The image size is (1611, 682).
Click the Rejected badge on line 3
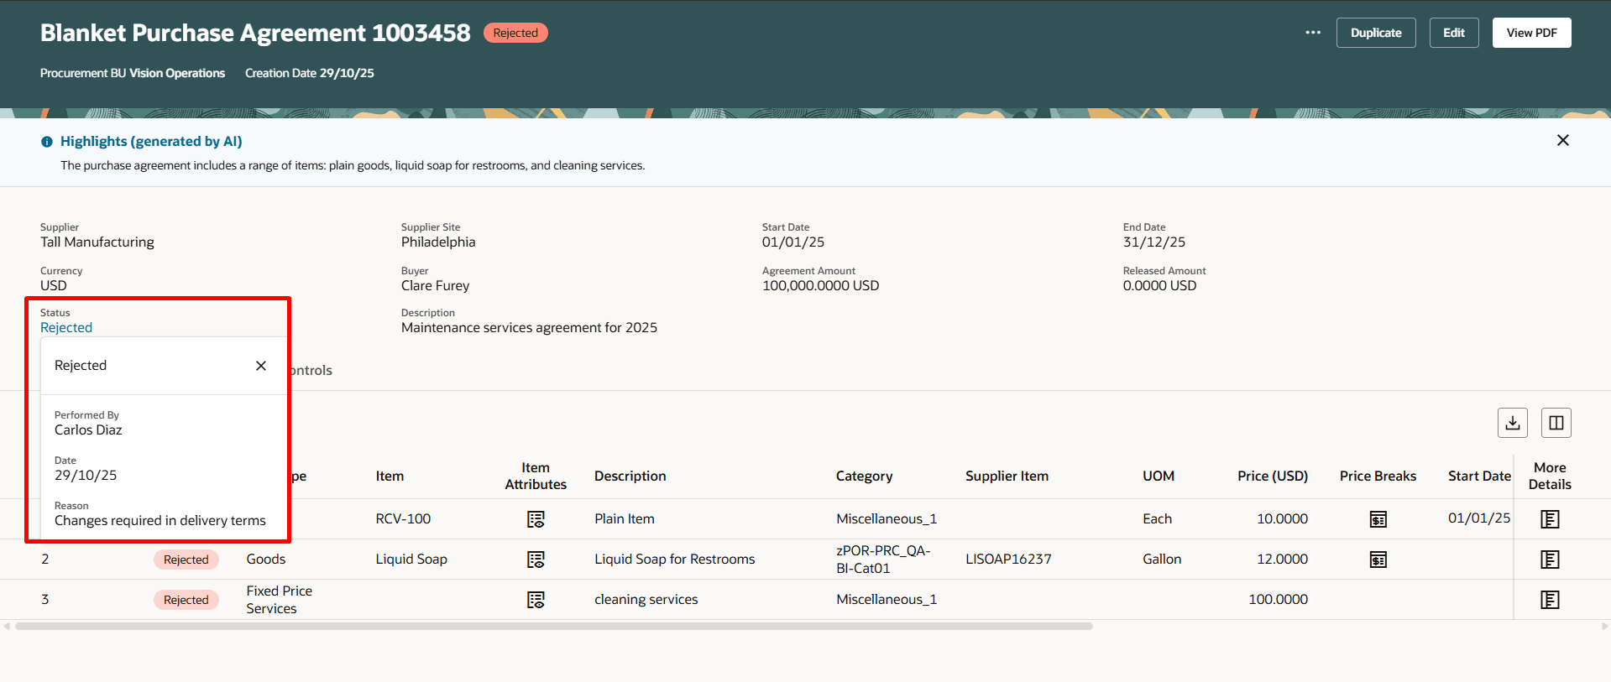(x=186, y=600)
